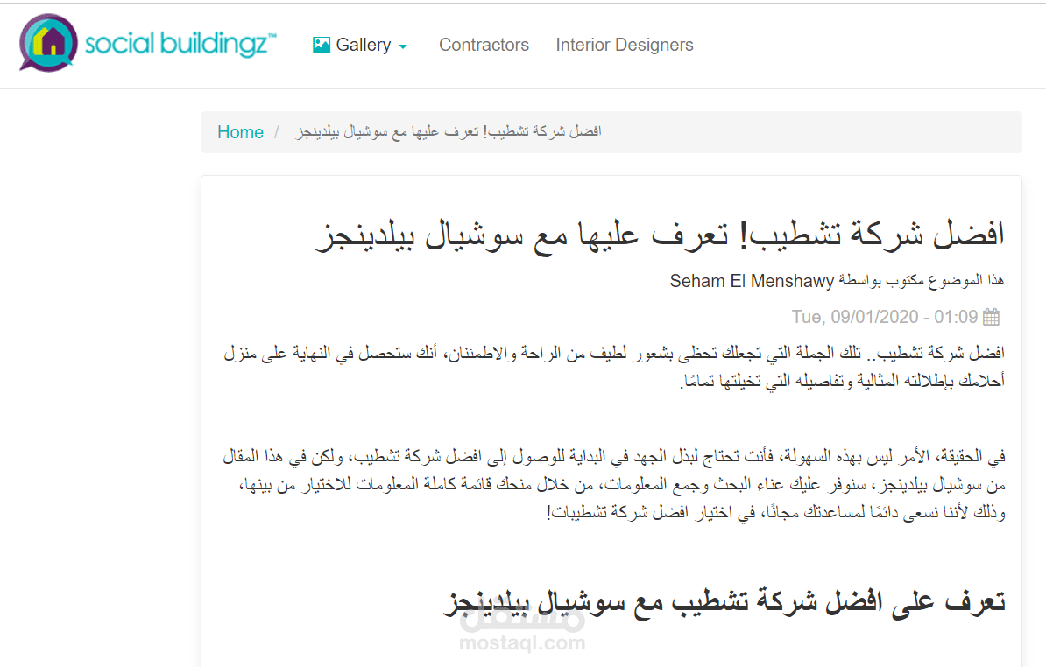Screen dimensions: 1046x667
Task: Click the paragraph starting في الحقيقة
Action: point(614,484)
